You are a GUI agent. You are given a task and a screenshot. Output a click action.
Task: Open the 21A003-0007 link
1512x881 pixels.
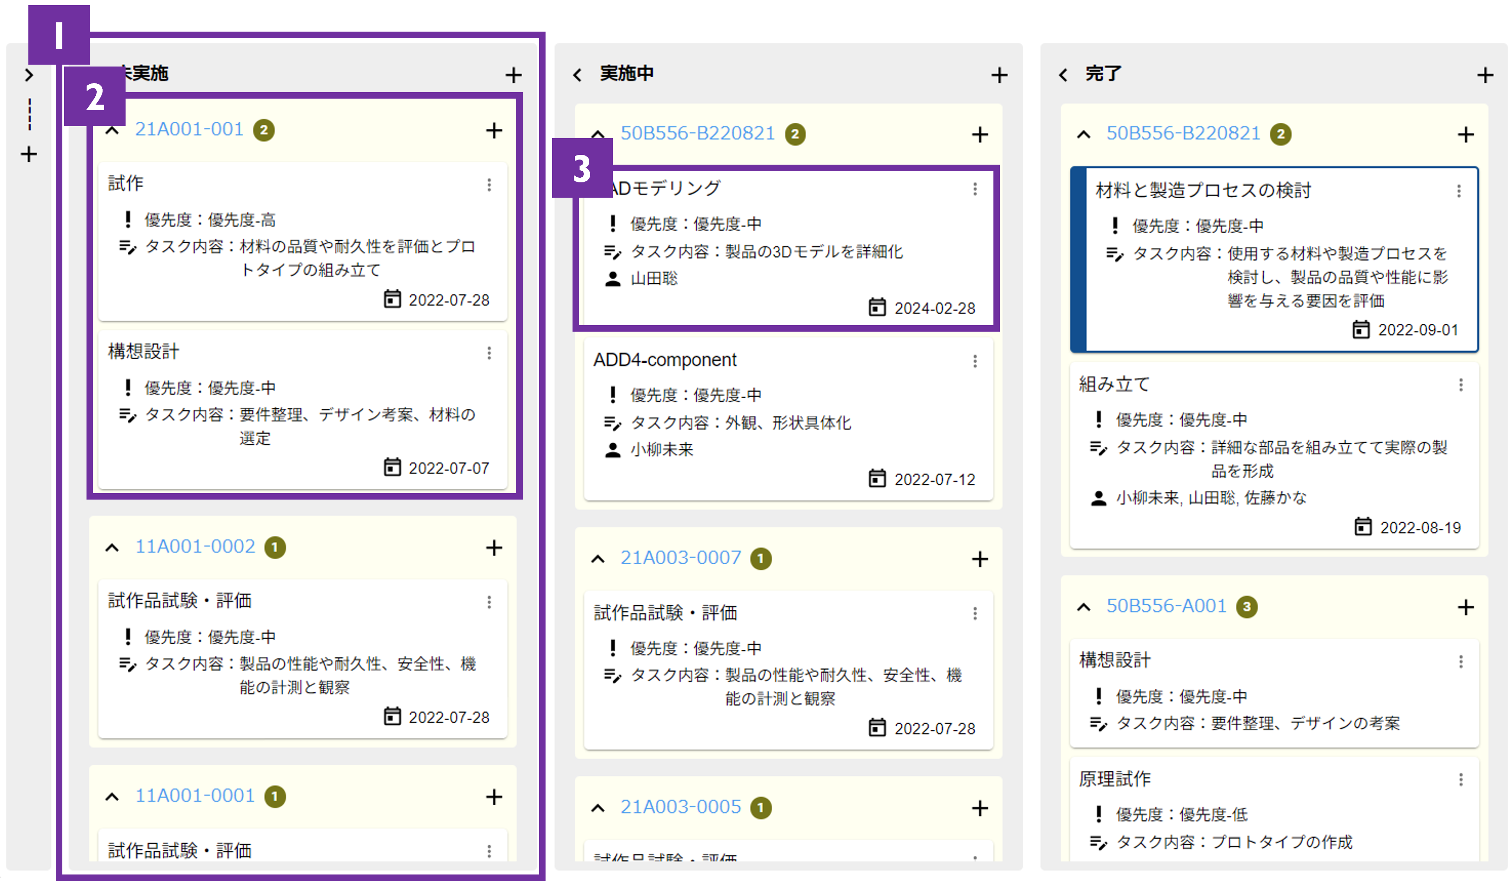[680, 558]
